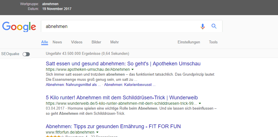The height and width of the screenshot is (137, 278).
Task: Open the Videos tab
Action: pos(77,42)
